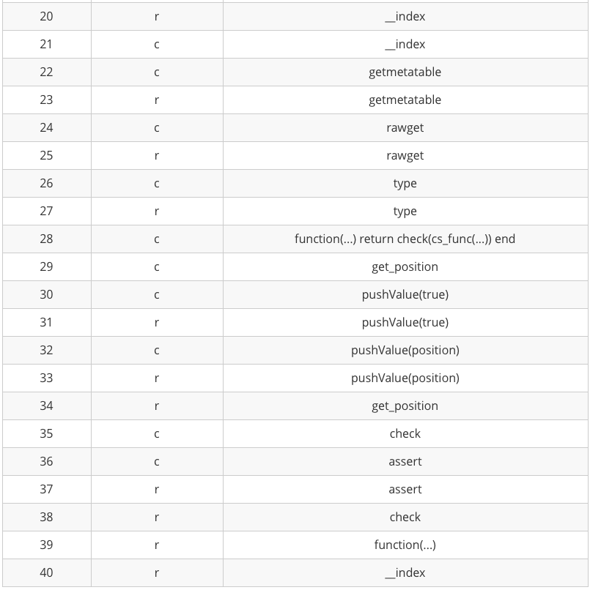The height and width of the screenshot is (590, 590).
Task: Select the "__index" cell in row 21
Action: 405,44
